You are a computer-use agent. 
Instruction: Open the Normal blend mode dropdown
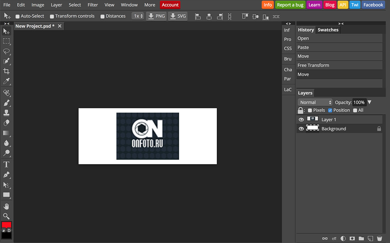coord(315,102)
